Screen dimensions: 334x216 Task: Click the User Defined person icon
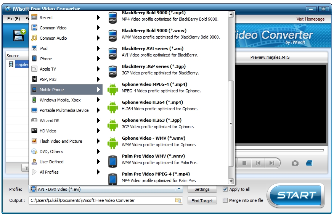pos(34,161)
